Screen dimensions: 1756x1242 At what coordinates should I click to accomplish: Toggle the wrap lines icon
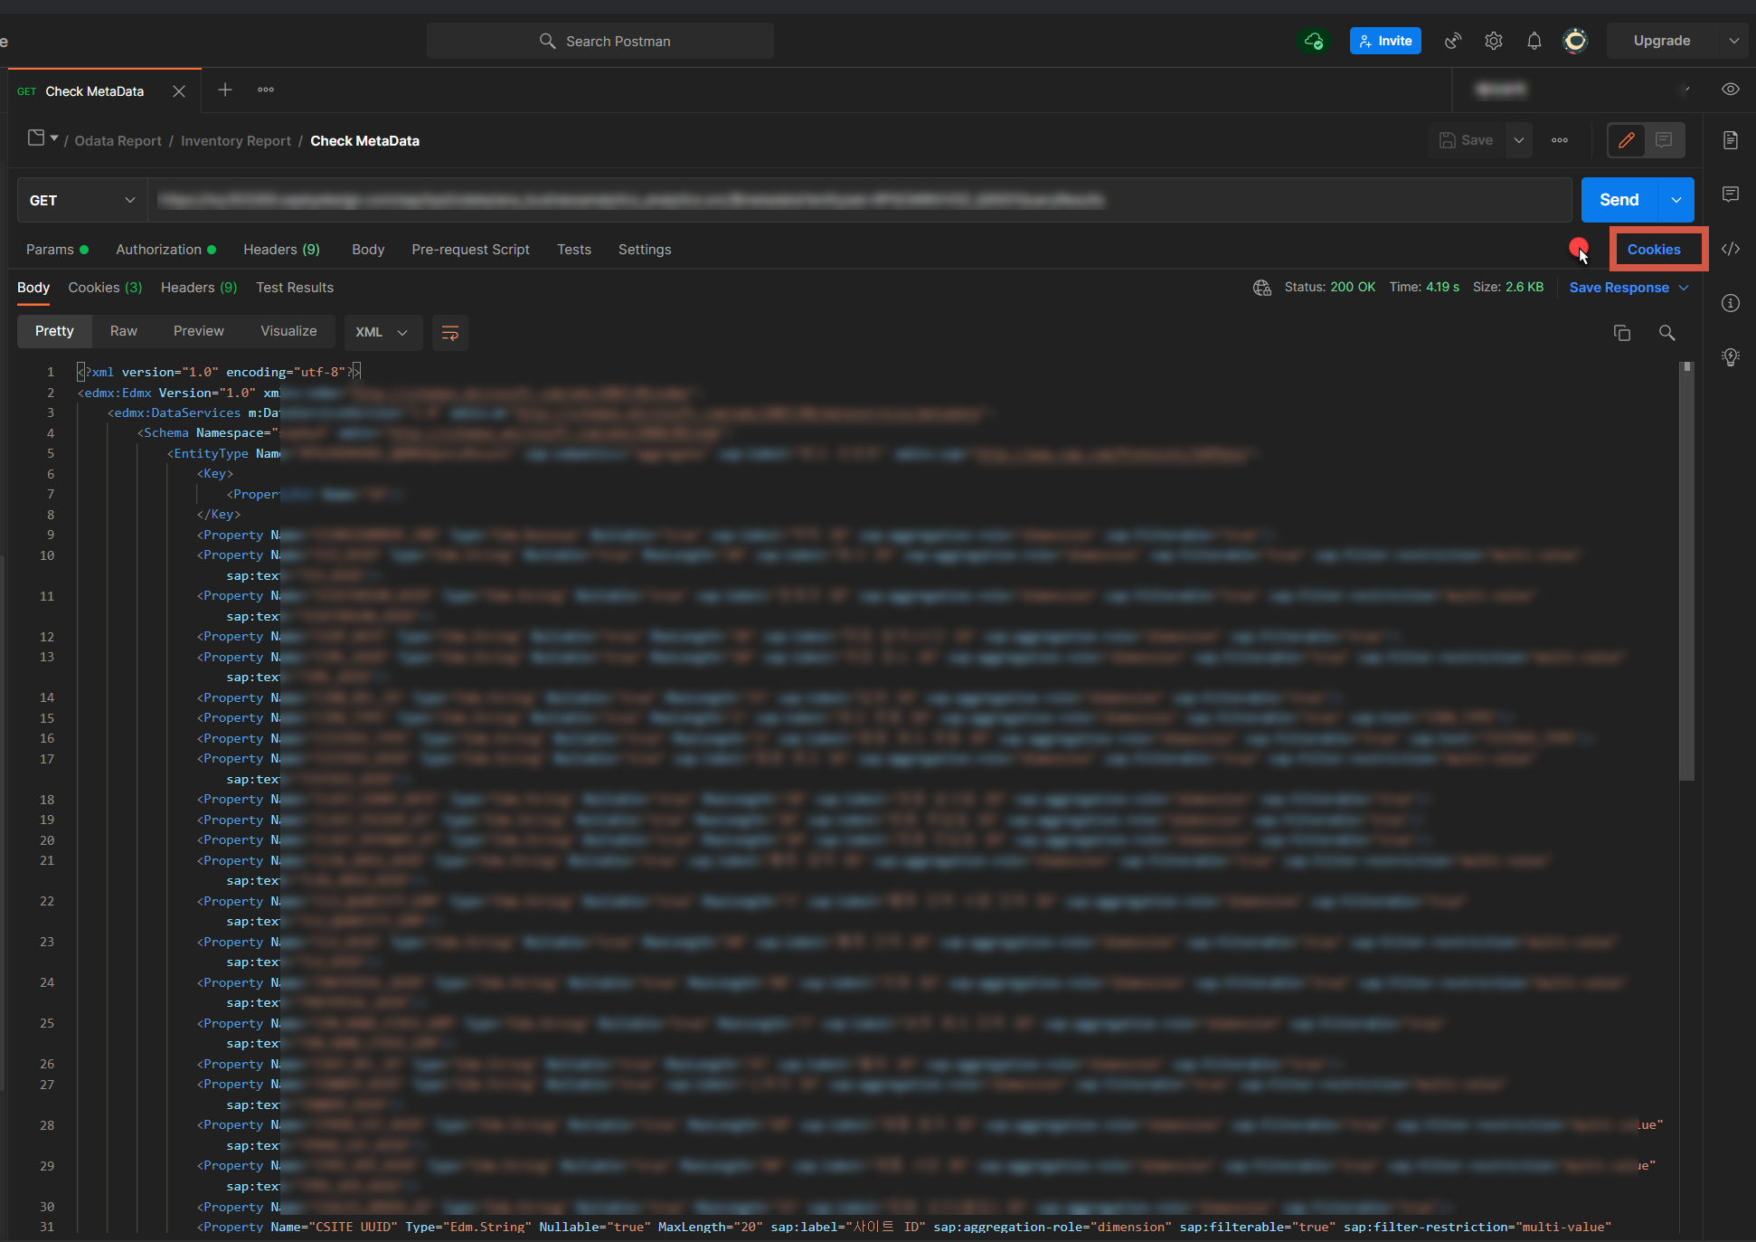449,333
